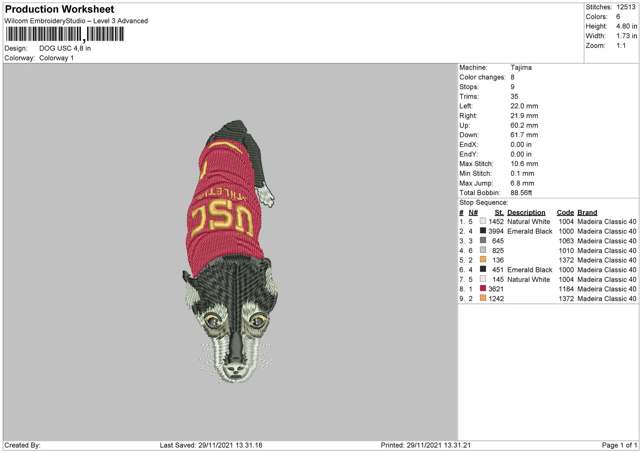Click the Color changes value '8'
The image size is (642, 453).
click(512, 77)
